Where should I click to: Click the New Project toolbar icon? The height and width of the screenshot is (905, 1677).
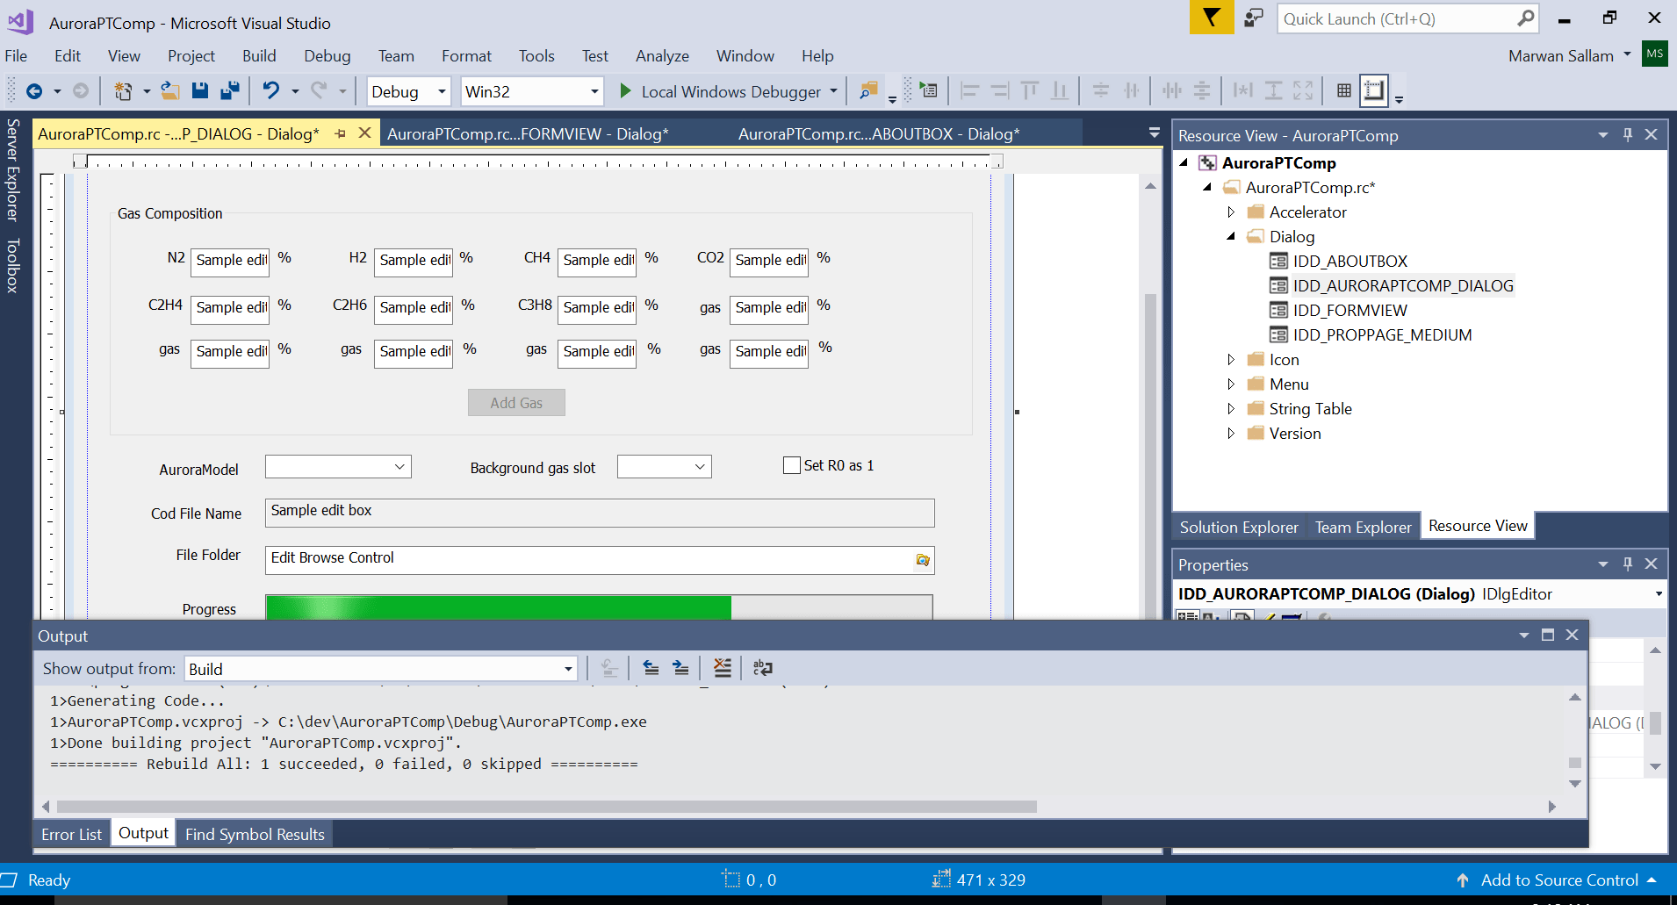click(123, 91)
